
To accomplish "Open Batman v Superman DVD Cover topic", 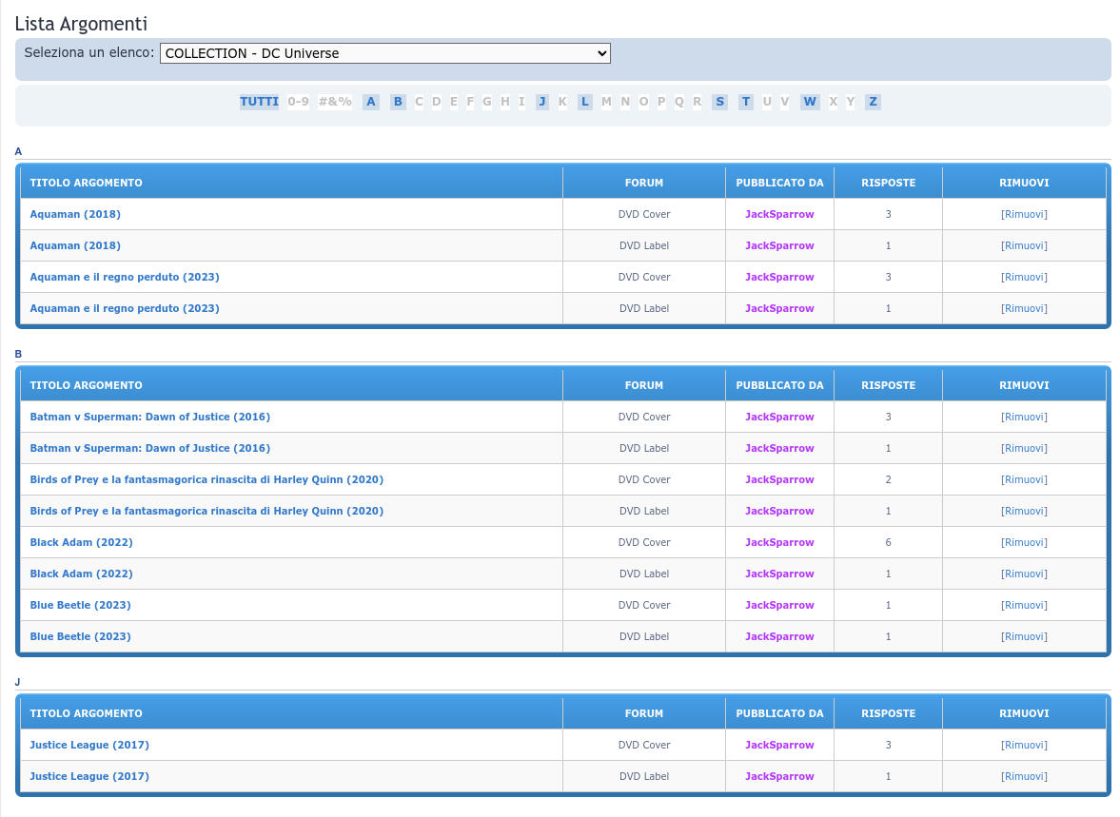I will click(149, 417).
